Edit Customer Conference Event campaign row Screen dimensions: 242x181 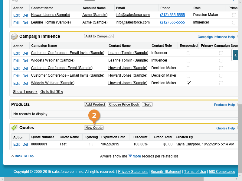click(16, 68)
